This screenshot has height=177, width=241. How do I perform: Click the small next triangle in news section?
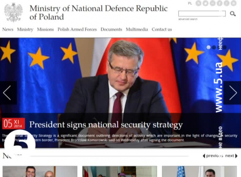[x=236, y=156]
